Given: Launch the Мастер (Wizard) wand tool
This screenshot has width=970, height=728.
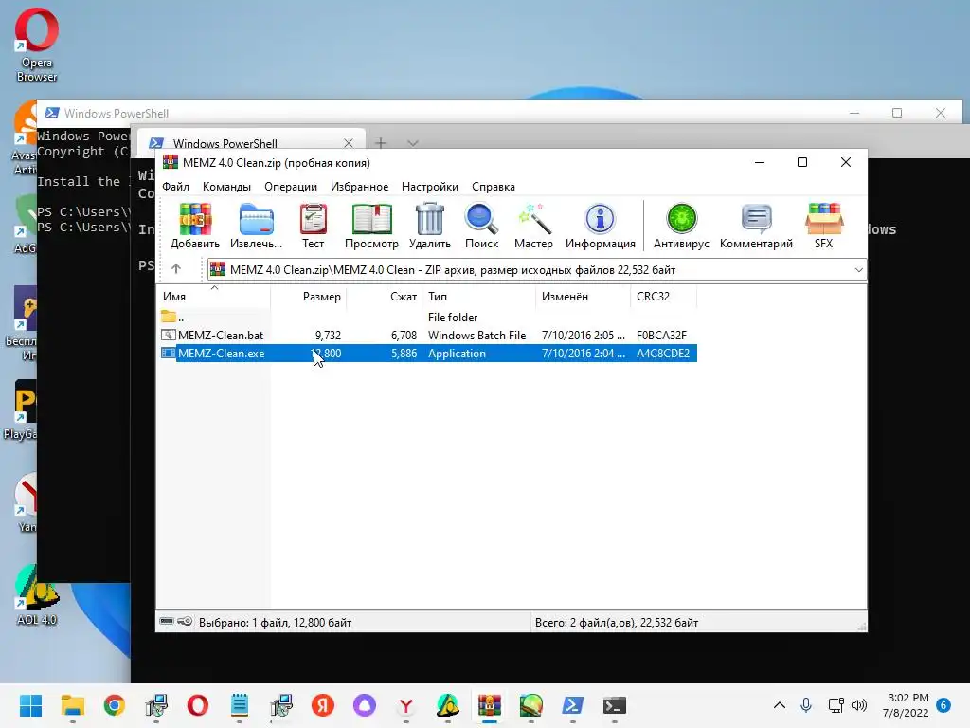Looking at the screenshot, I should click(533, 226).
